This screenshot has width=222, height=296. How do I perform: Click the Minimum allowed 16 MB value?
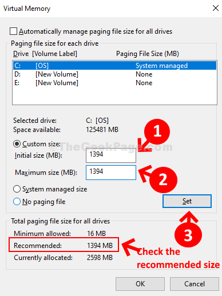(96, 233)
